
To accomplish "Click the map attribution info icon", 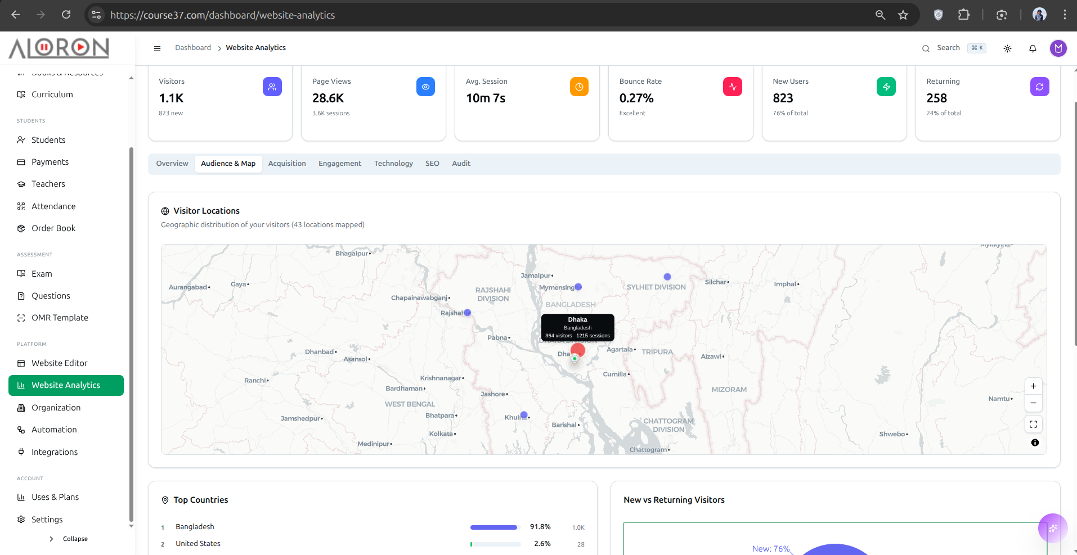I will point(1035,443).
